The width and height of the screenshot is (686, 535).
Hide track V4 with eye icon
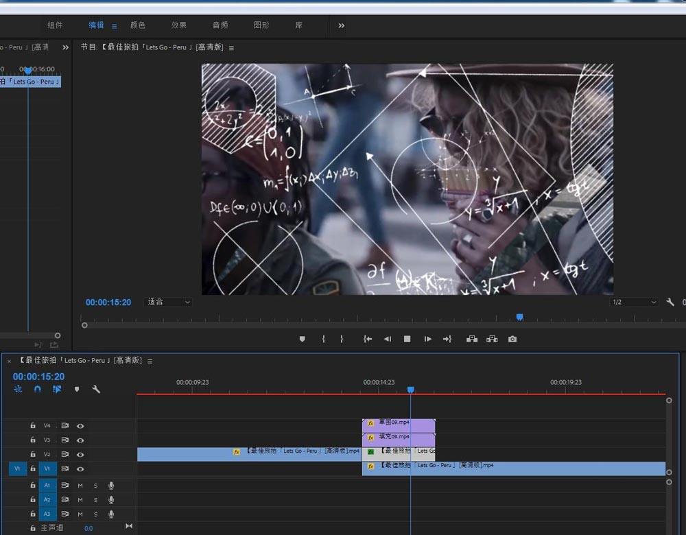pos(80,426)
